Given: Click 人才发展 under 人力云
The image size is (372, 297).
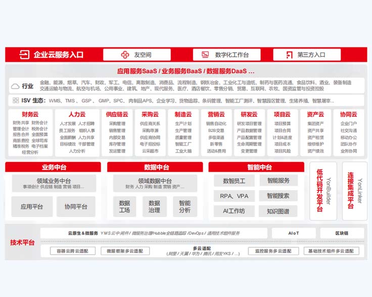Looking at the screenshot, I should pyautogui.click(x=68, y=123).
